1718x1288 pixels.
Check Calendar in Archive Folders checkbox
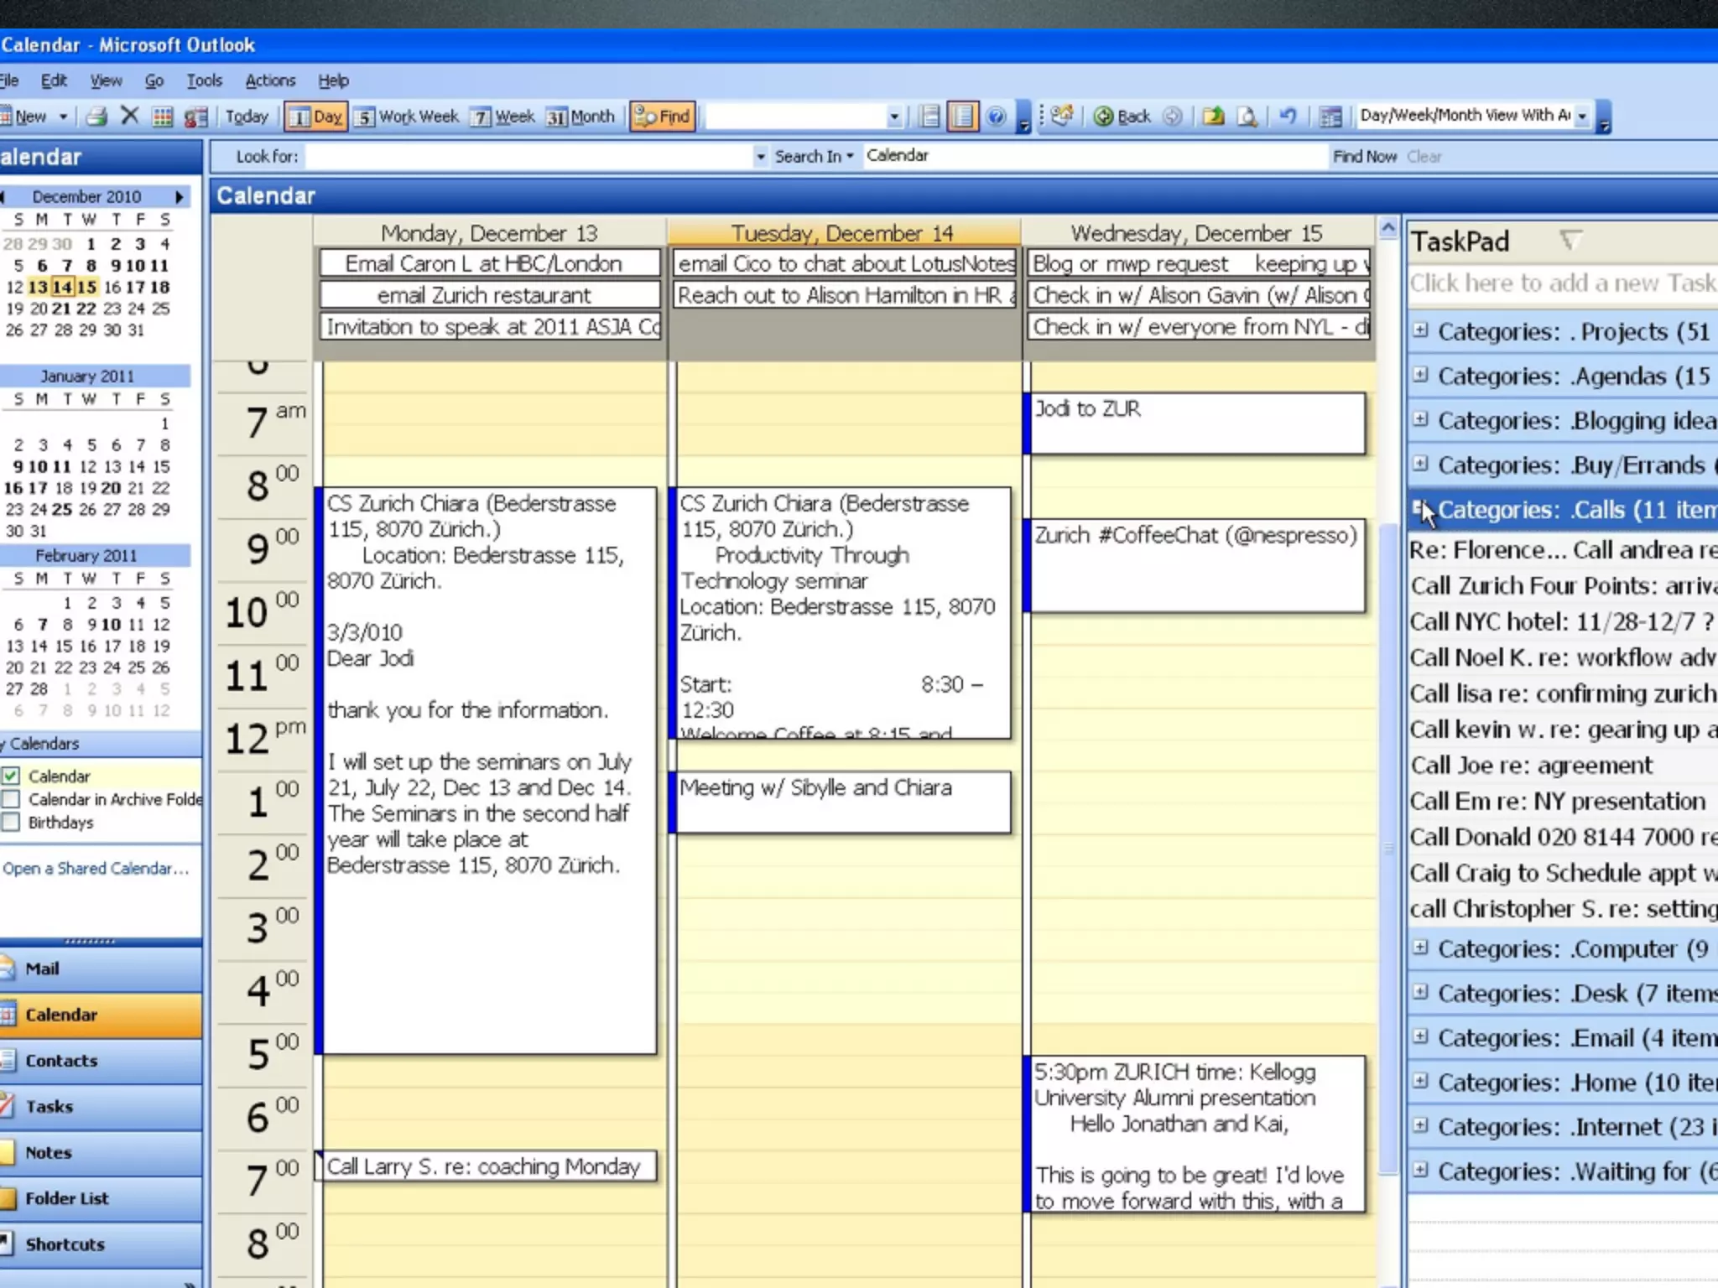point(11,799)
